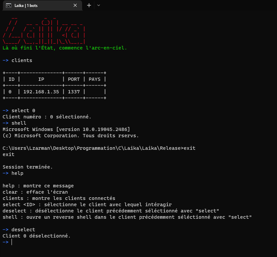277x257 pixels.
Task: Click the "Client numéro : 0 sélectionné." message
Action: (47, 117)
